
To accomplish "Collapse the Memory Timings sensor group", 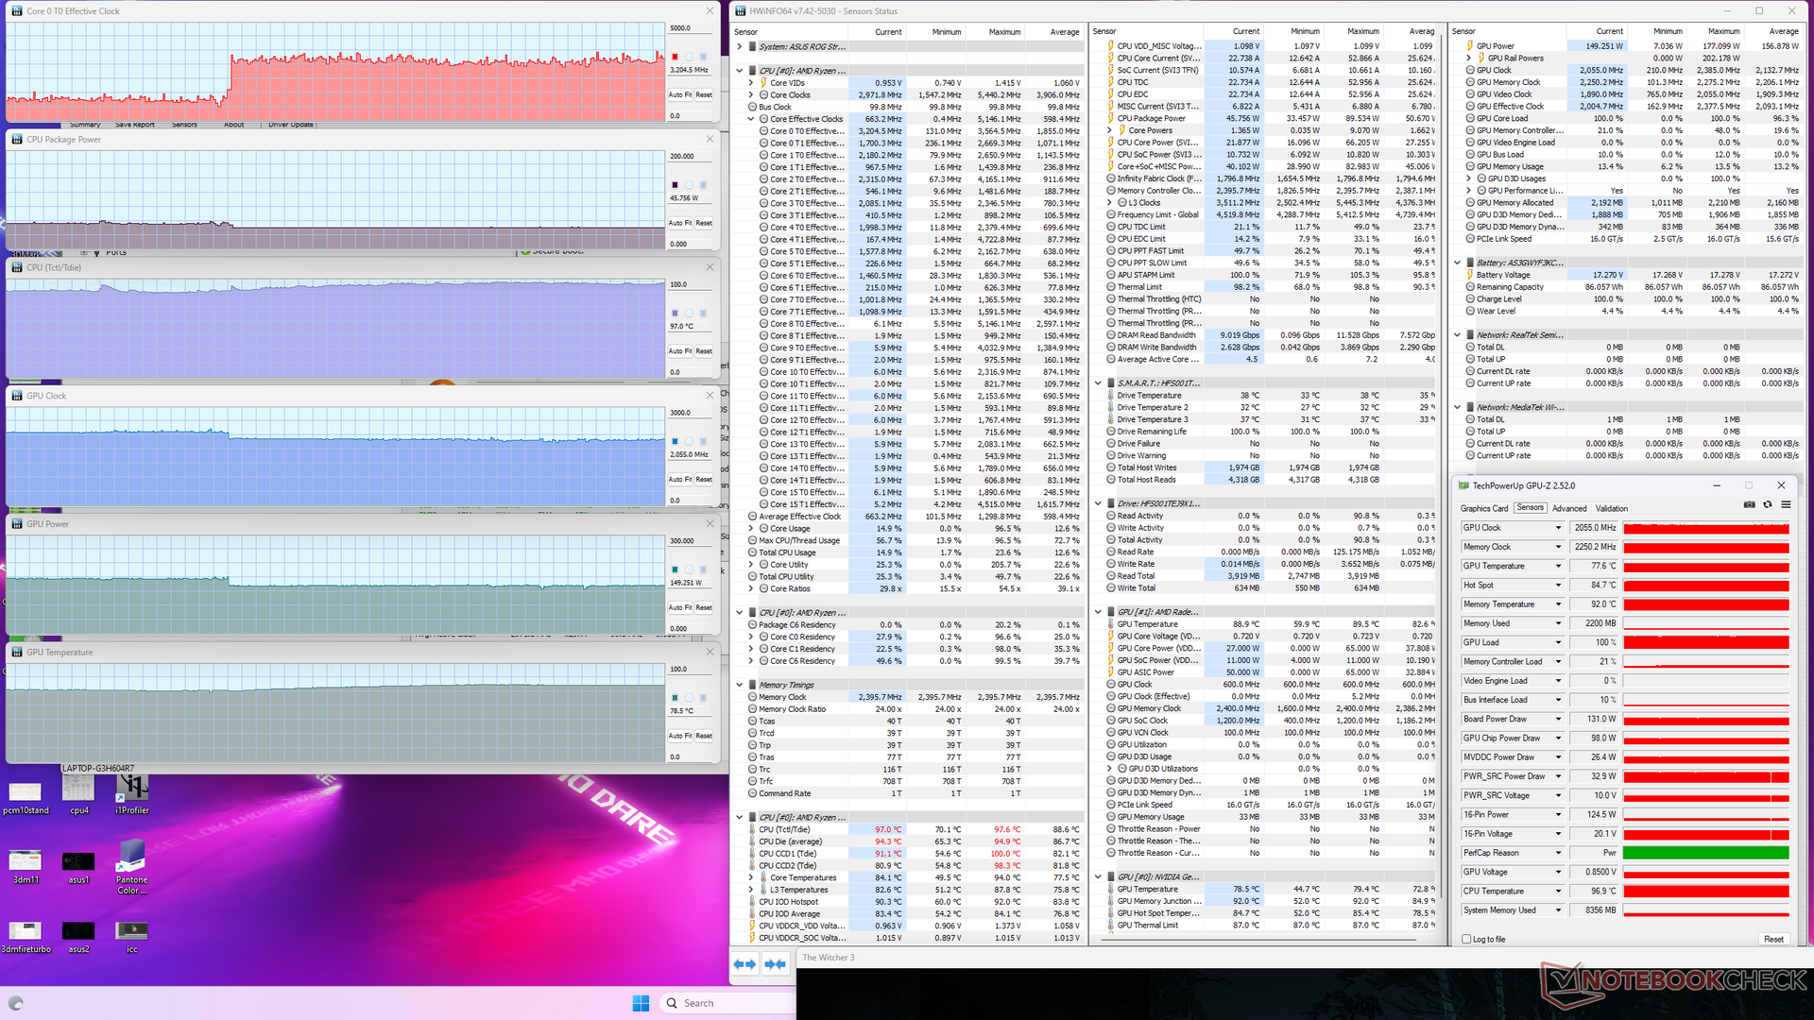I will (740, 685).
